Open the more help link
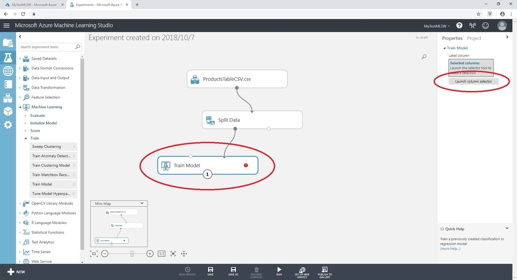 tap(450, 249)
